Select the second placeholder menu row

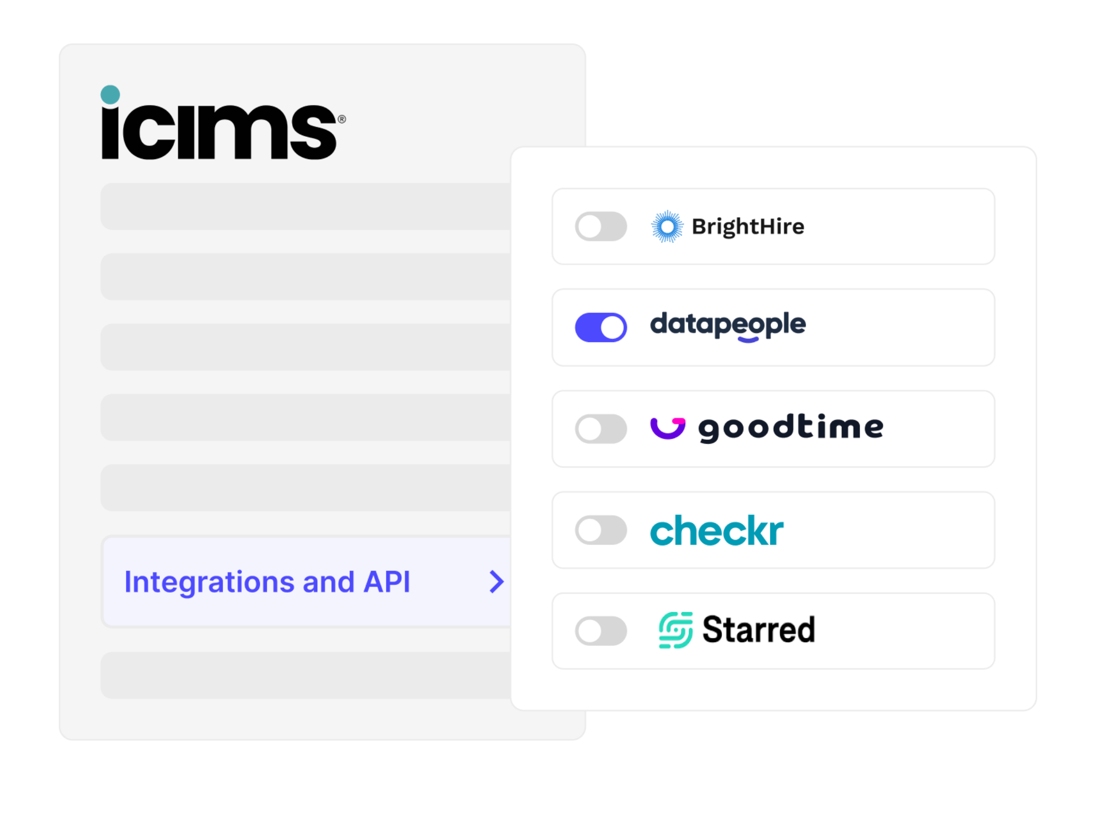305,277
